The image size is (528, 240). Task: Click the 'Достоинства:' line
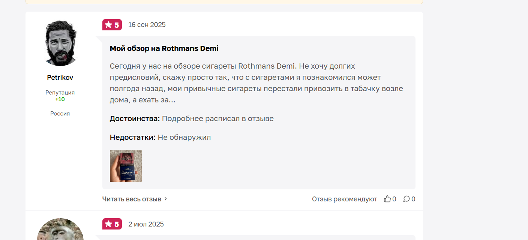[x=192, y=119]
